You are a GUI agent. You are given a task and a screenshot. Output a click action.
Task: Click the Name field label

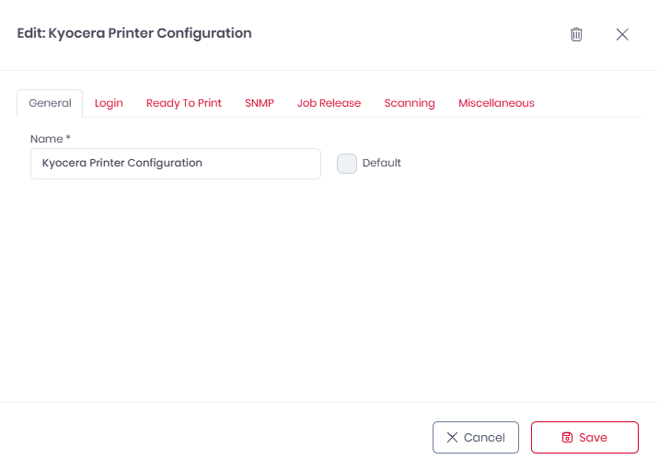tap(46, 139)
